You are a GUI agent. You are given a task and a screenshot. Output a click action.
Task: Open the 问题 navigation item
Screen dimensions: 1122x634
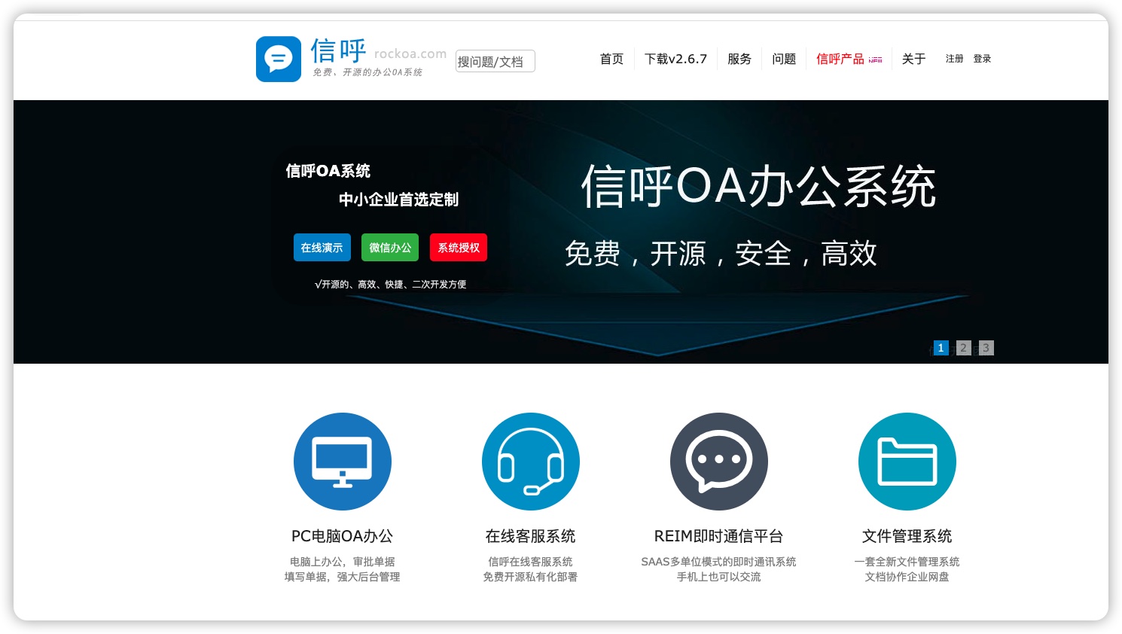point(784,59)
